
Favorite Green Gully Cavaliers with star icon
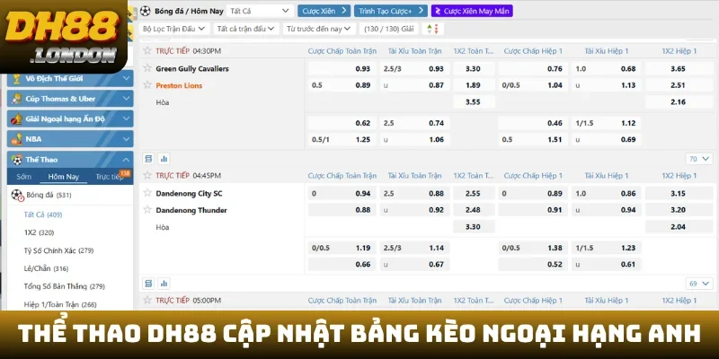[147, 68]
